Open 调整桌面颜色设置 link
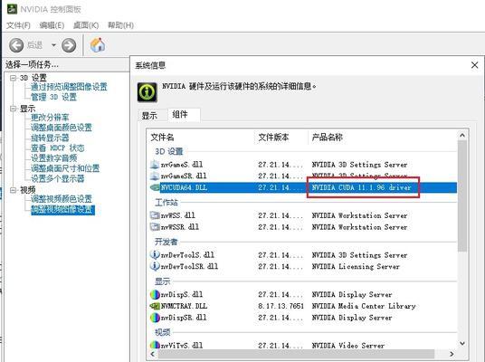485x362 pixels. 62,128
